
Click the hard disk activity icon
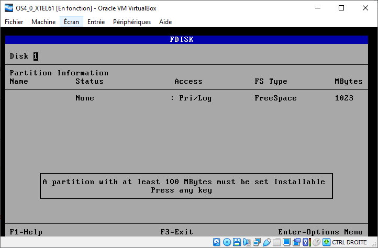pyautogui.click(x=217, y=242)
